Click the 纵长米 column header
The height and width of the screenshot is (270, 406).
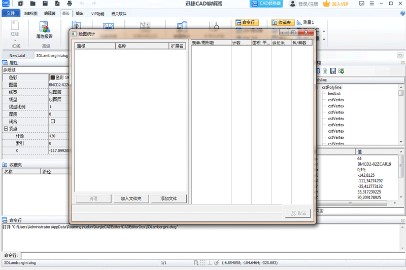click(281, 43)
